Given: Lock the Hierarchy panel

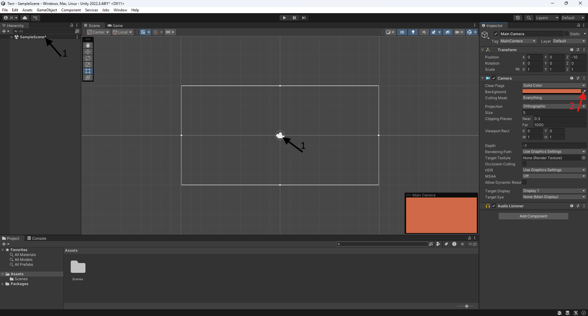Looking at the screenshot, I should pyautogui.click(x=72, y=25).
